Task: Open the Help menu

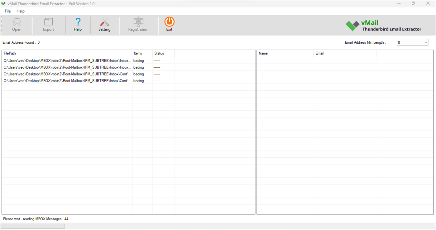Action: coord(21,11)
